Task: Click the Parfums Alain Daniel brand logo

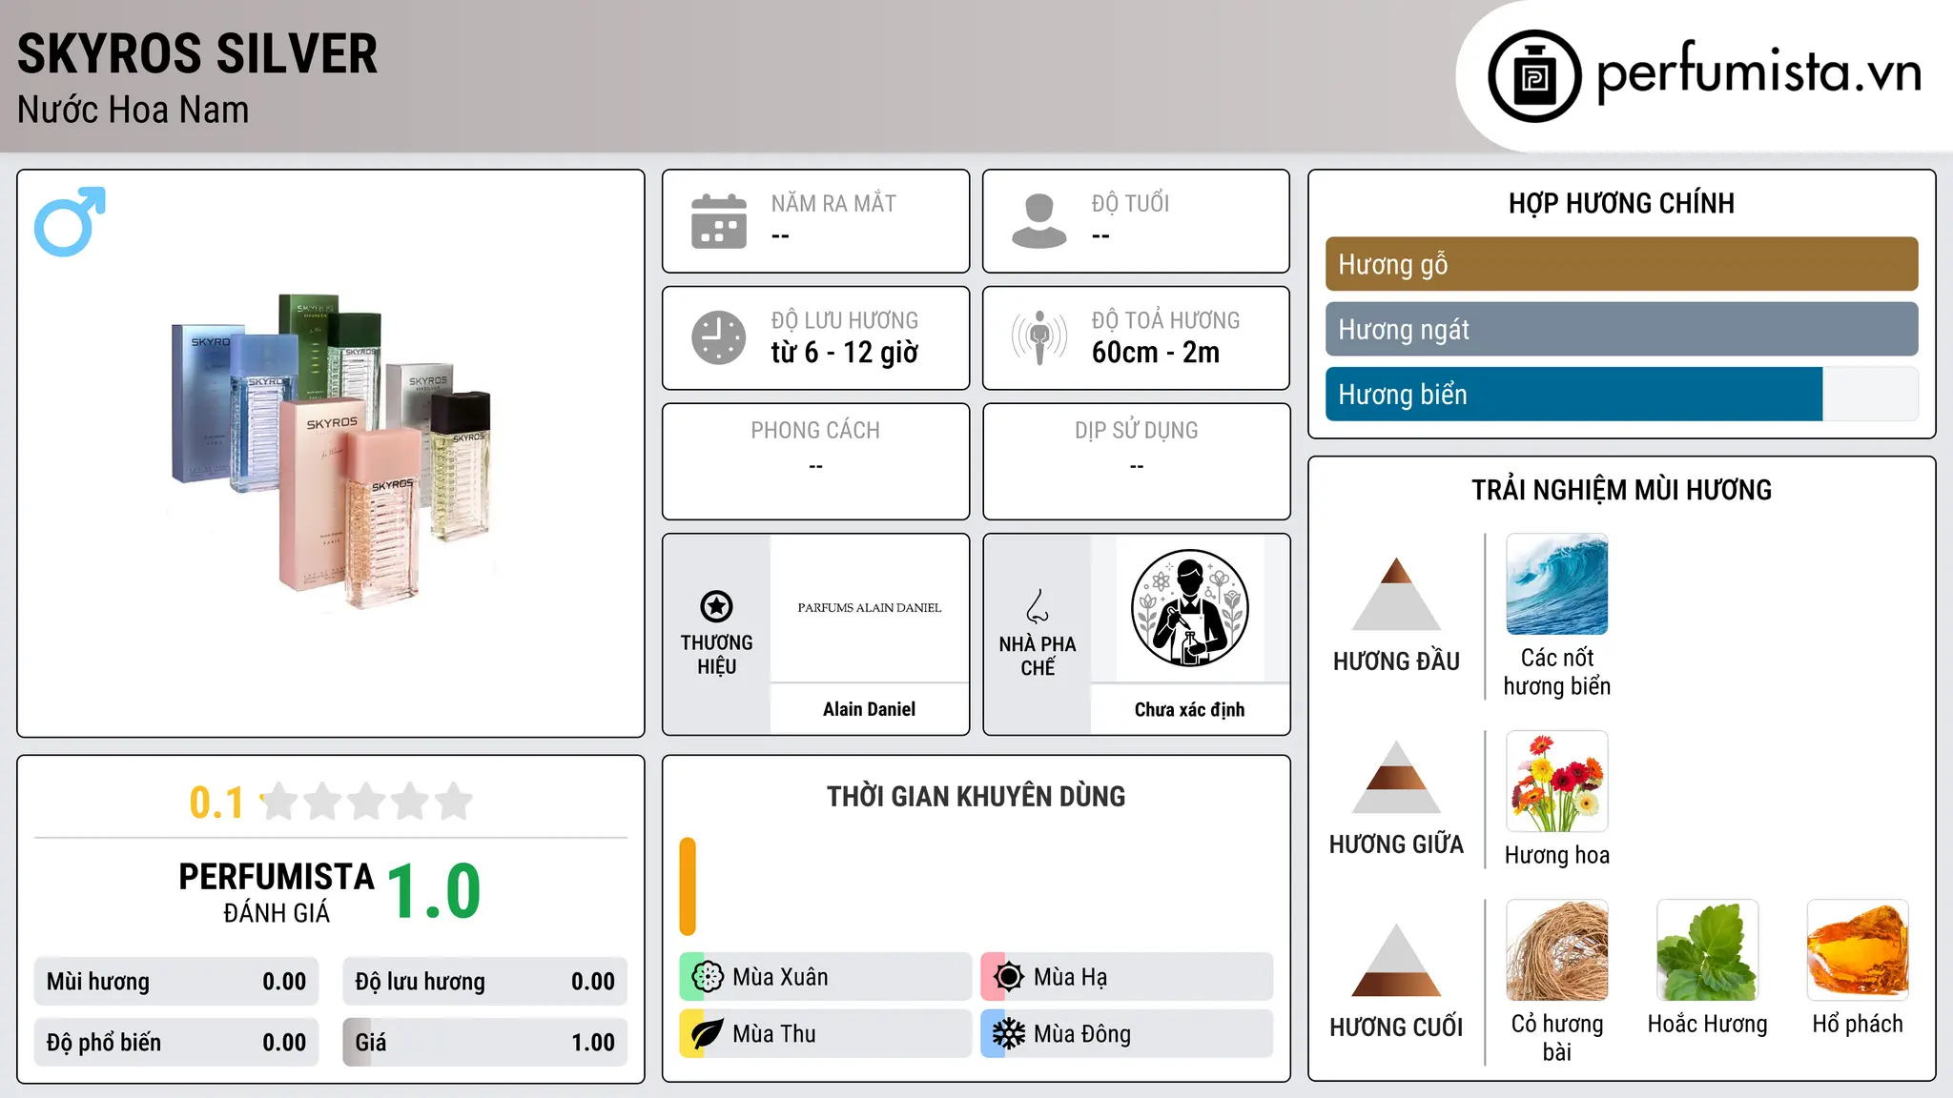Action: pyautogui.click(x=870, y=607)
